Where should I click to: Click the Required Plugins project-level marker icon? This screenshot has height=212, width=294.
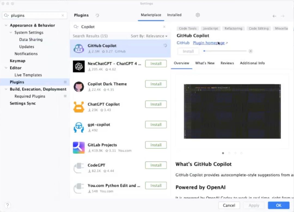click(65, 96)
